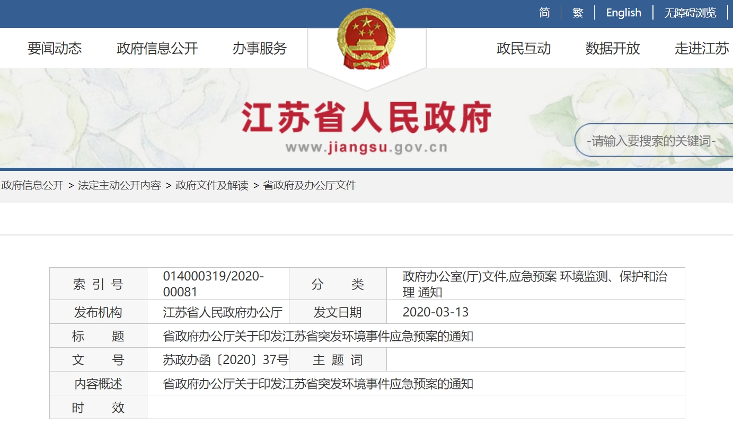Select the issuer 江苏省人民政府办公厅
733x435 pixels.
(x=223, y=312)
